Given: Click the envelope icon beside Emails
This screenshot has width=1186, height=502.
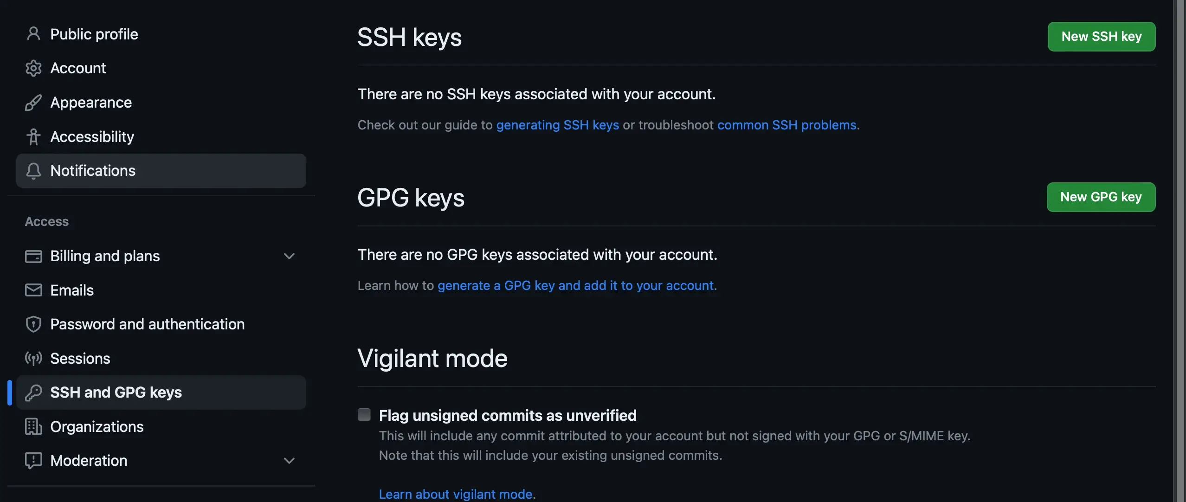Looking at the screenshot, I should pos(33,290).
